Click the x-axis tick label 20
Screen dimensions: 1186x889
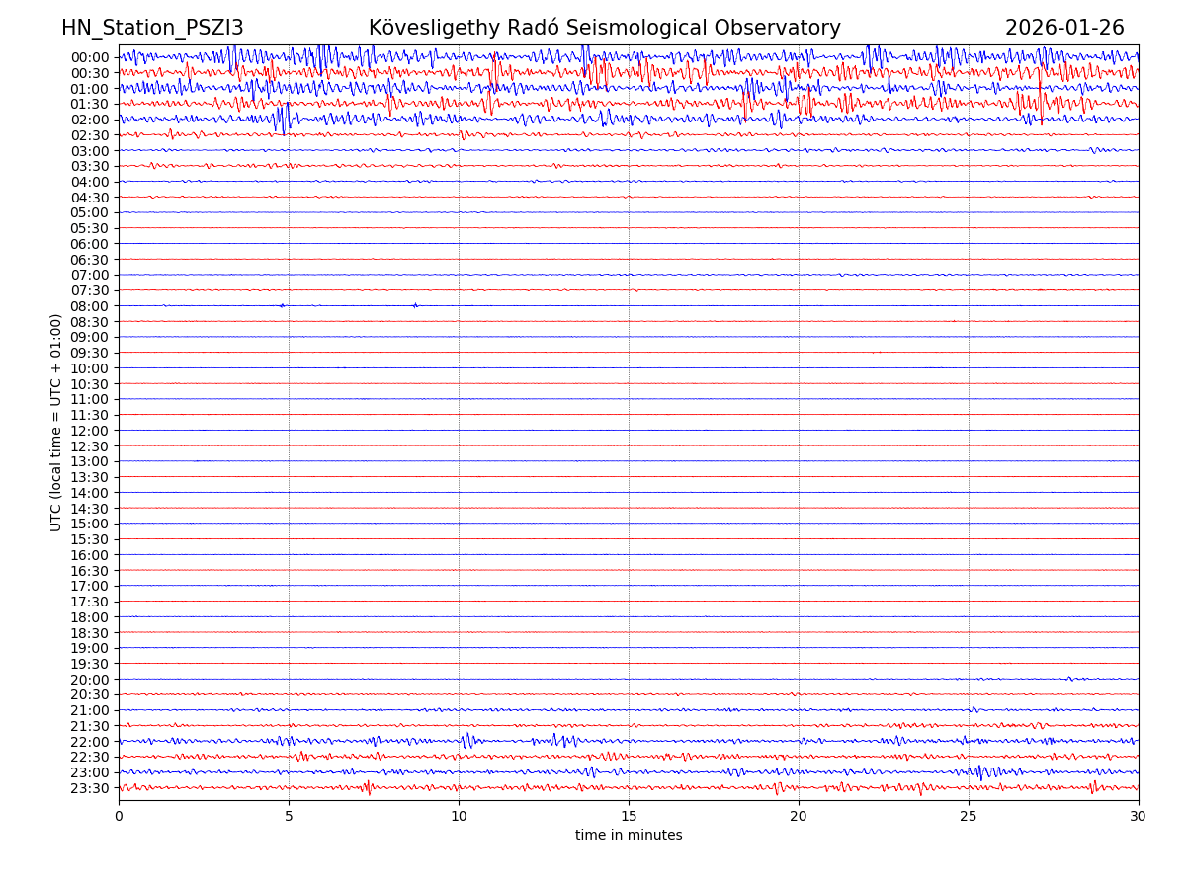[799, 817]
